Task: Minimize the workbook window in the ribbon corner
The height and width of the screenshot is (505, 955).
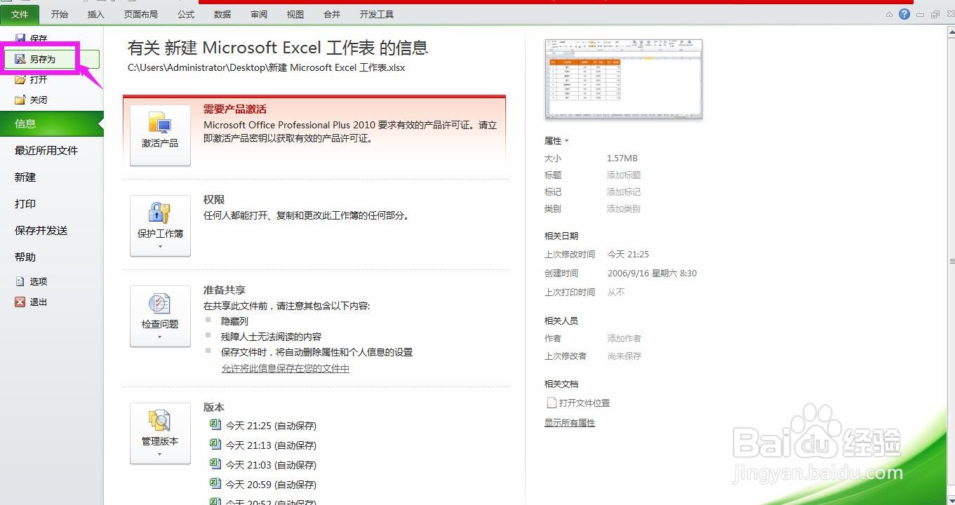Action: click(921, 15)
